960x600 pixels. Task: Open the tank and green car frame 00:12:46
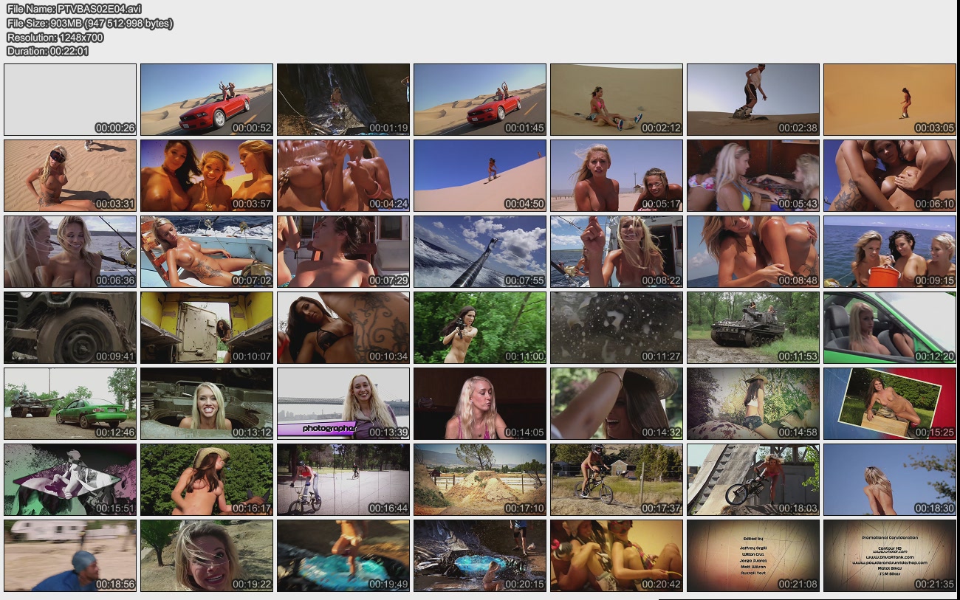tap(70, 404)
